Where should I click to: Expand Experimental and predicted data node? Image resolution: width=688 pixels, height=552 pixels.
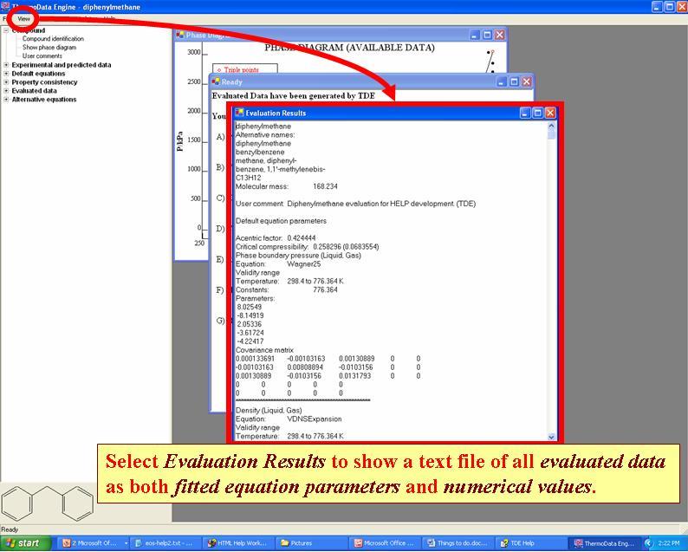click(6, 65)
